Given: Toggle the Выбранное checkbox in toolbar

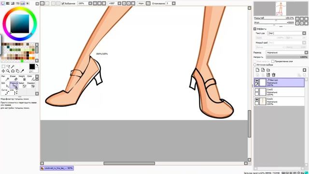Looking at the screenshot, I should click(x=63, y=3).
